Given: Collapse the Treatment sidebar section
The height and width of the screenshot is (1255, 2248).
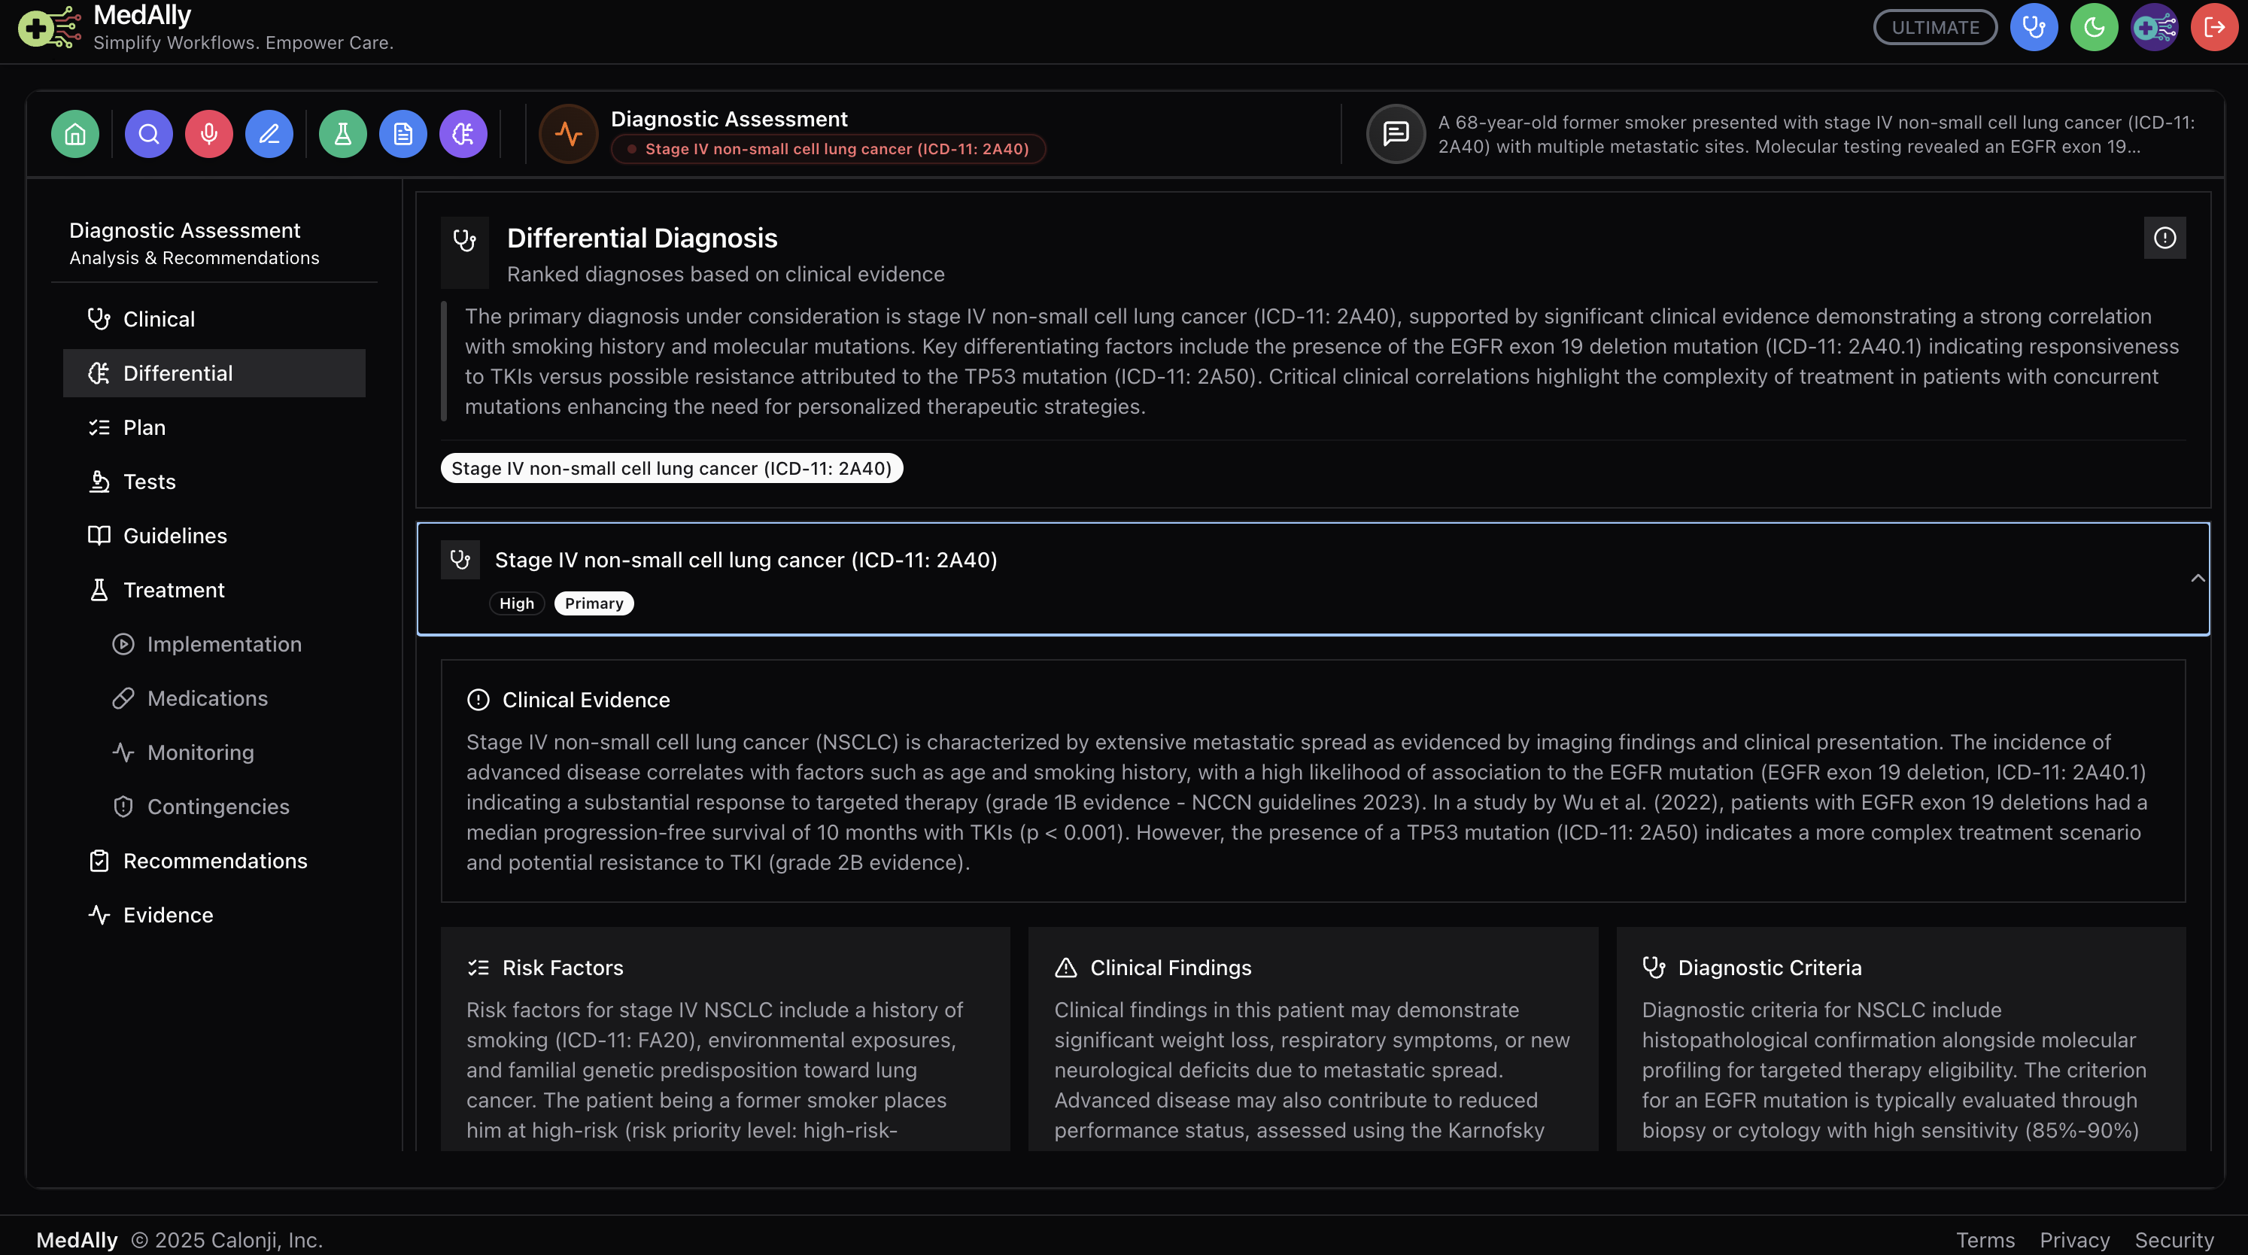Looking at the screenshot, I should (x=174, y=590).
